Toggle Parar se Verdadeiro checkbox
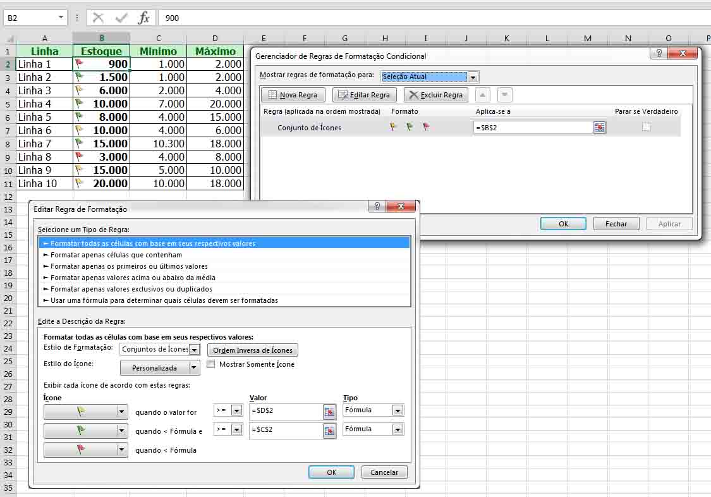 point(646,128)
